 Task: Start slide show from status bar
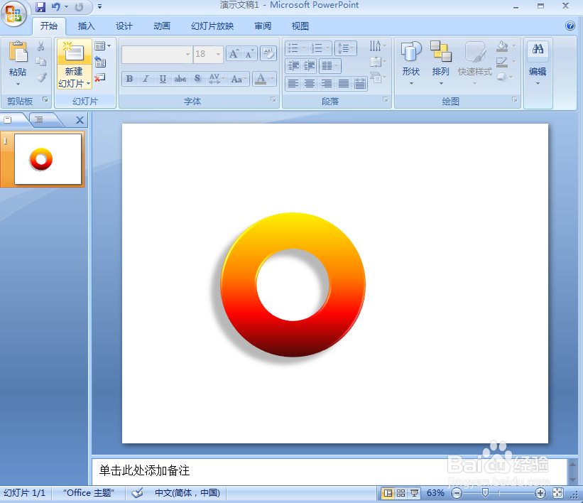[414, 493]
